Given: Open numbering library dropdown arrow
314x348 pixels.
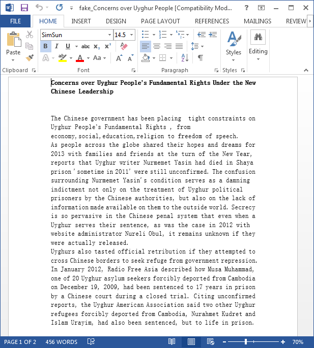Looking at the screenshot, I should (x=171, y=35).
